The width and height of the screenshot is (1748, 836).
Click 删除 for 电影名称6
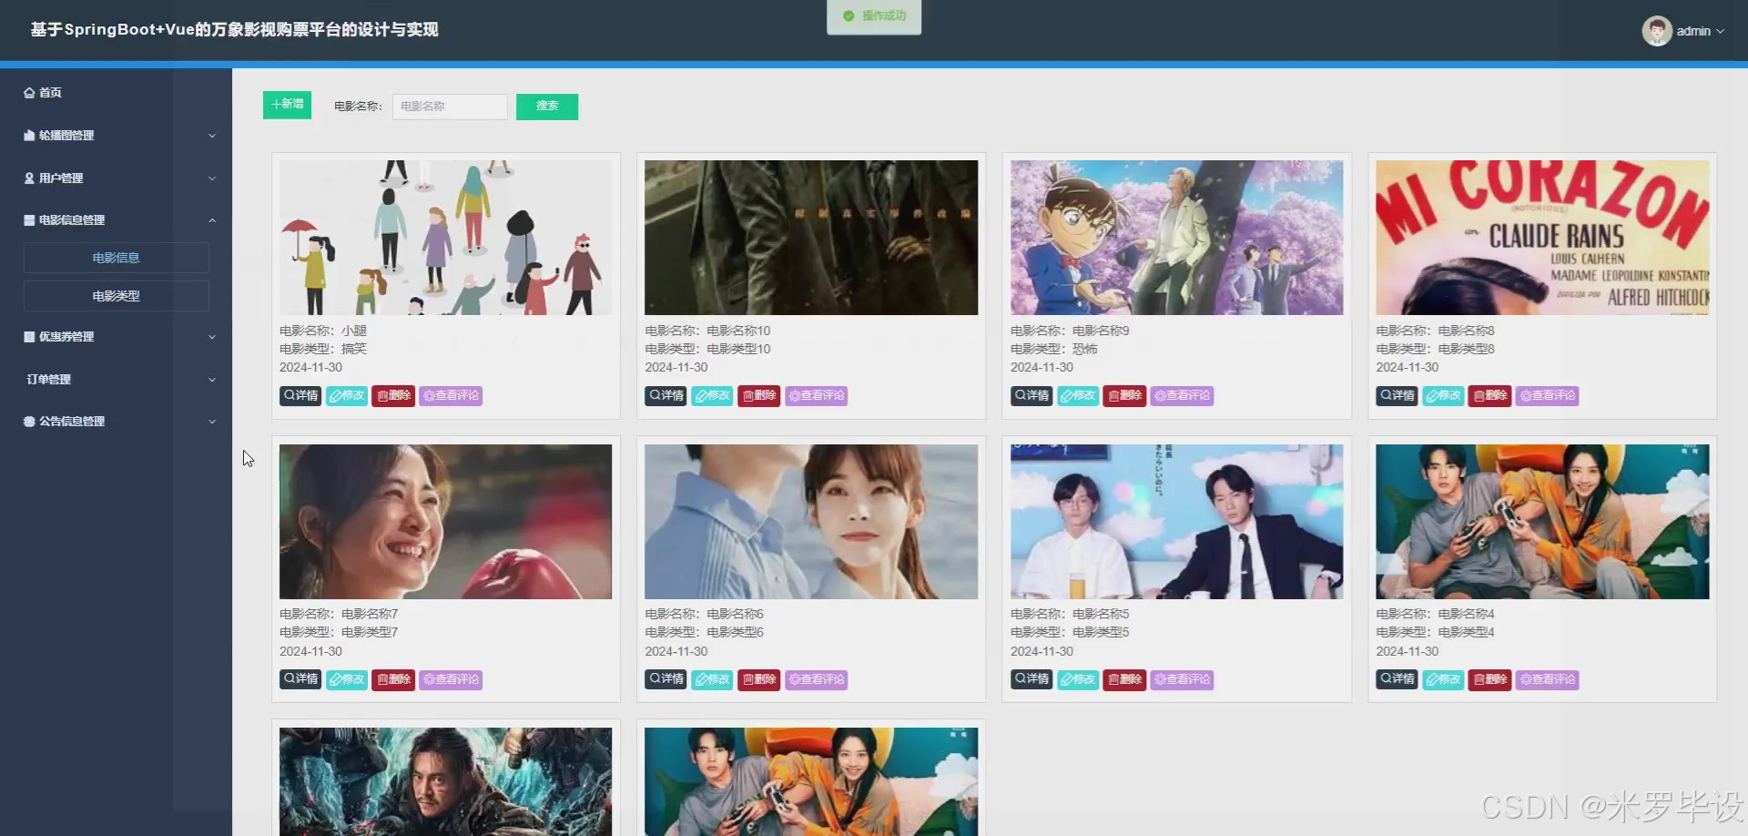[758, 679]
